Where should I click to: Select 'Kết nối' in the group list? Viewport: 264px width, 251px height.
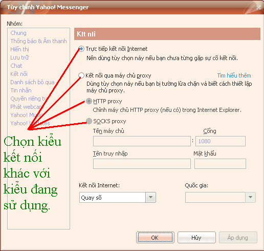(x=19, y=74)
